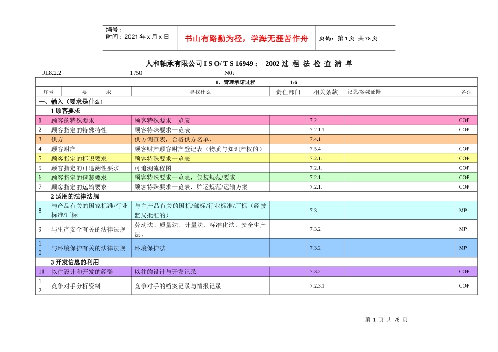Click the footer text '第 1 页 共 78 页'
This screenshot has height=352, width=498.
coord(386,320)
